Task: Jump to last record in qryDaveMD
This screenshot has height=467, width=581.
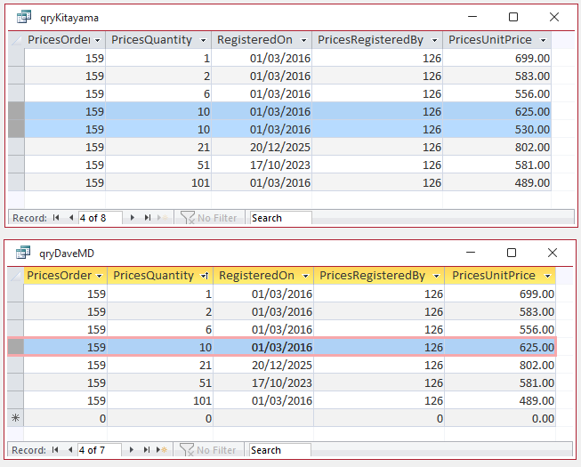Action: click(146, 450)
